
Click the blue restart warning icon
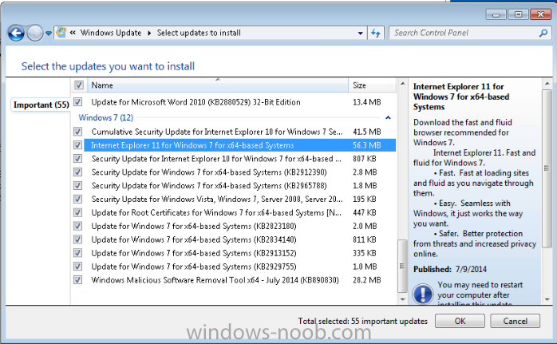[423, 295]
